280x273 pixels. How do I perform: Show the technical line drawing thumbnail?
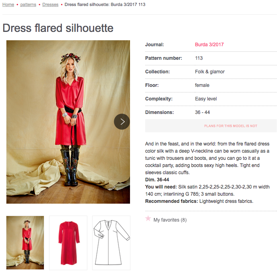pyautogui.click(x=111, y=242)
